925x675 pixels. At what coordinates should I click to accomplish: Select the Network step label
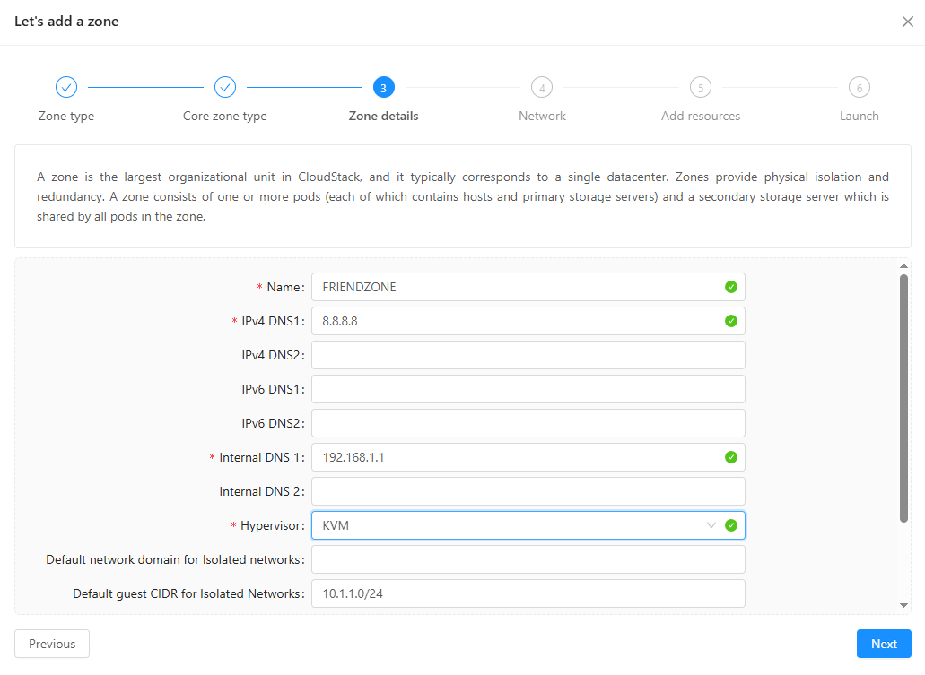[542, 116]
